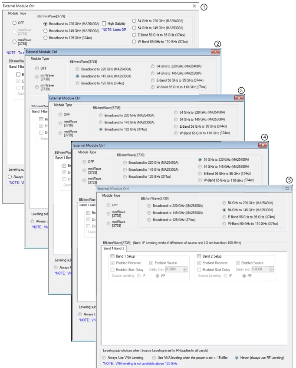Screen dimensions: 296x368
Task: Toggle Band 2 Enabled Receiver checkbox
Action: point(199,263)
